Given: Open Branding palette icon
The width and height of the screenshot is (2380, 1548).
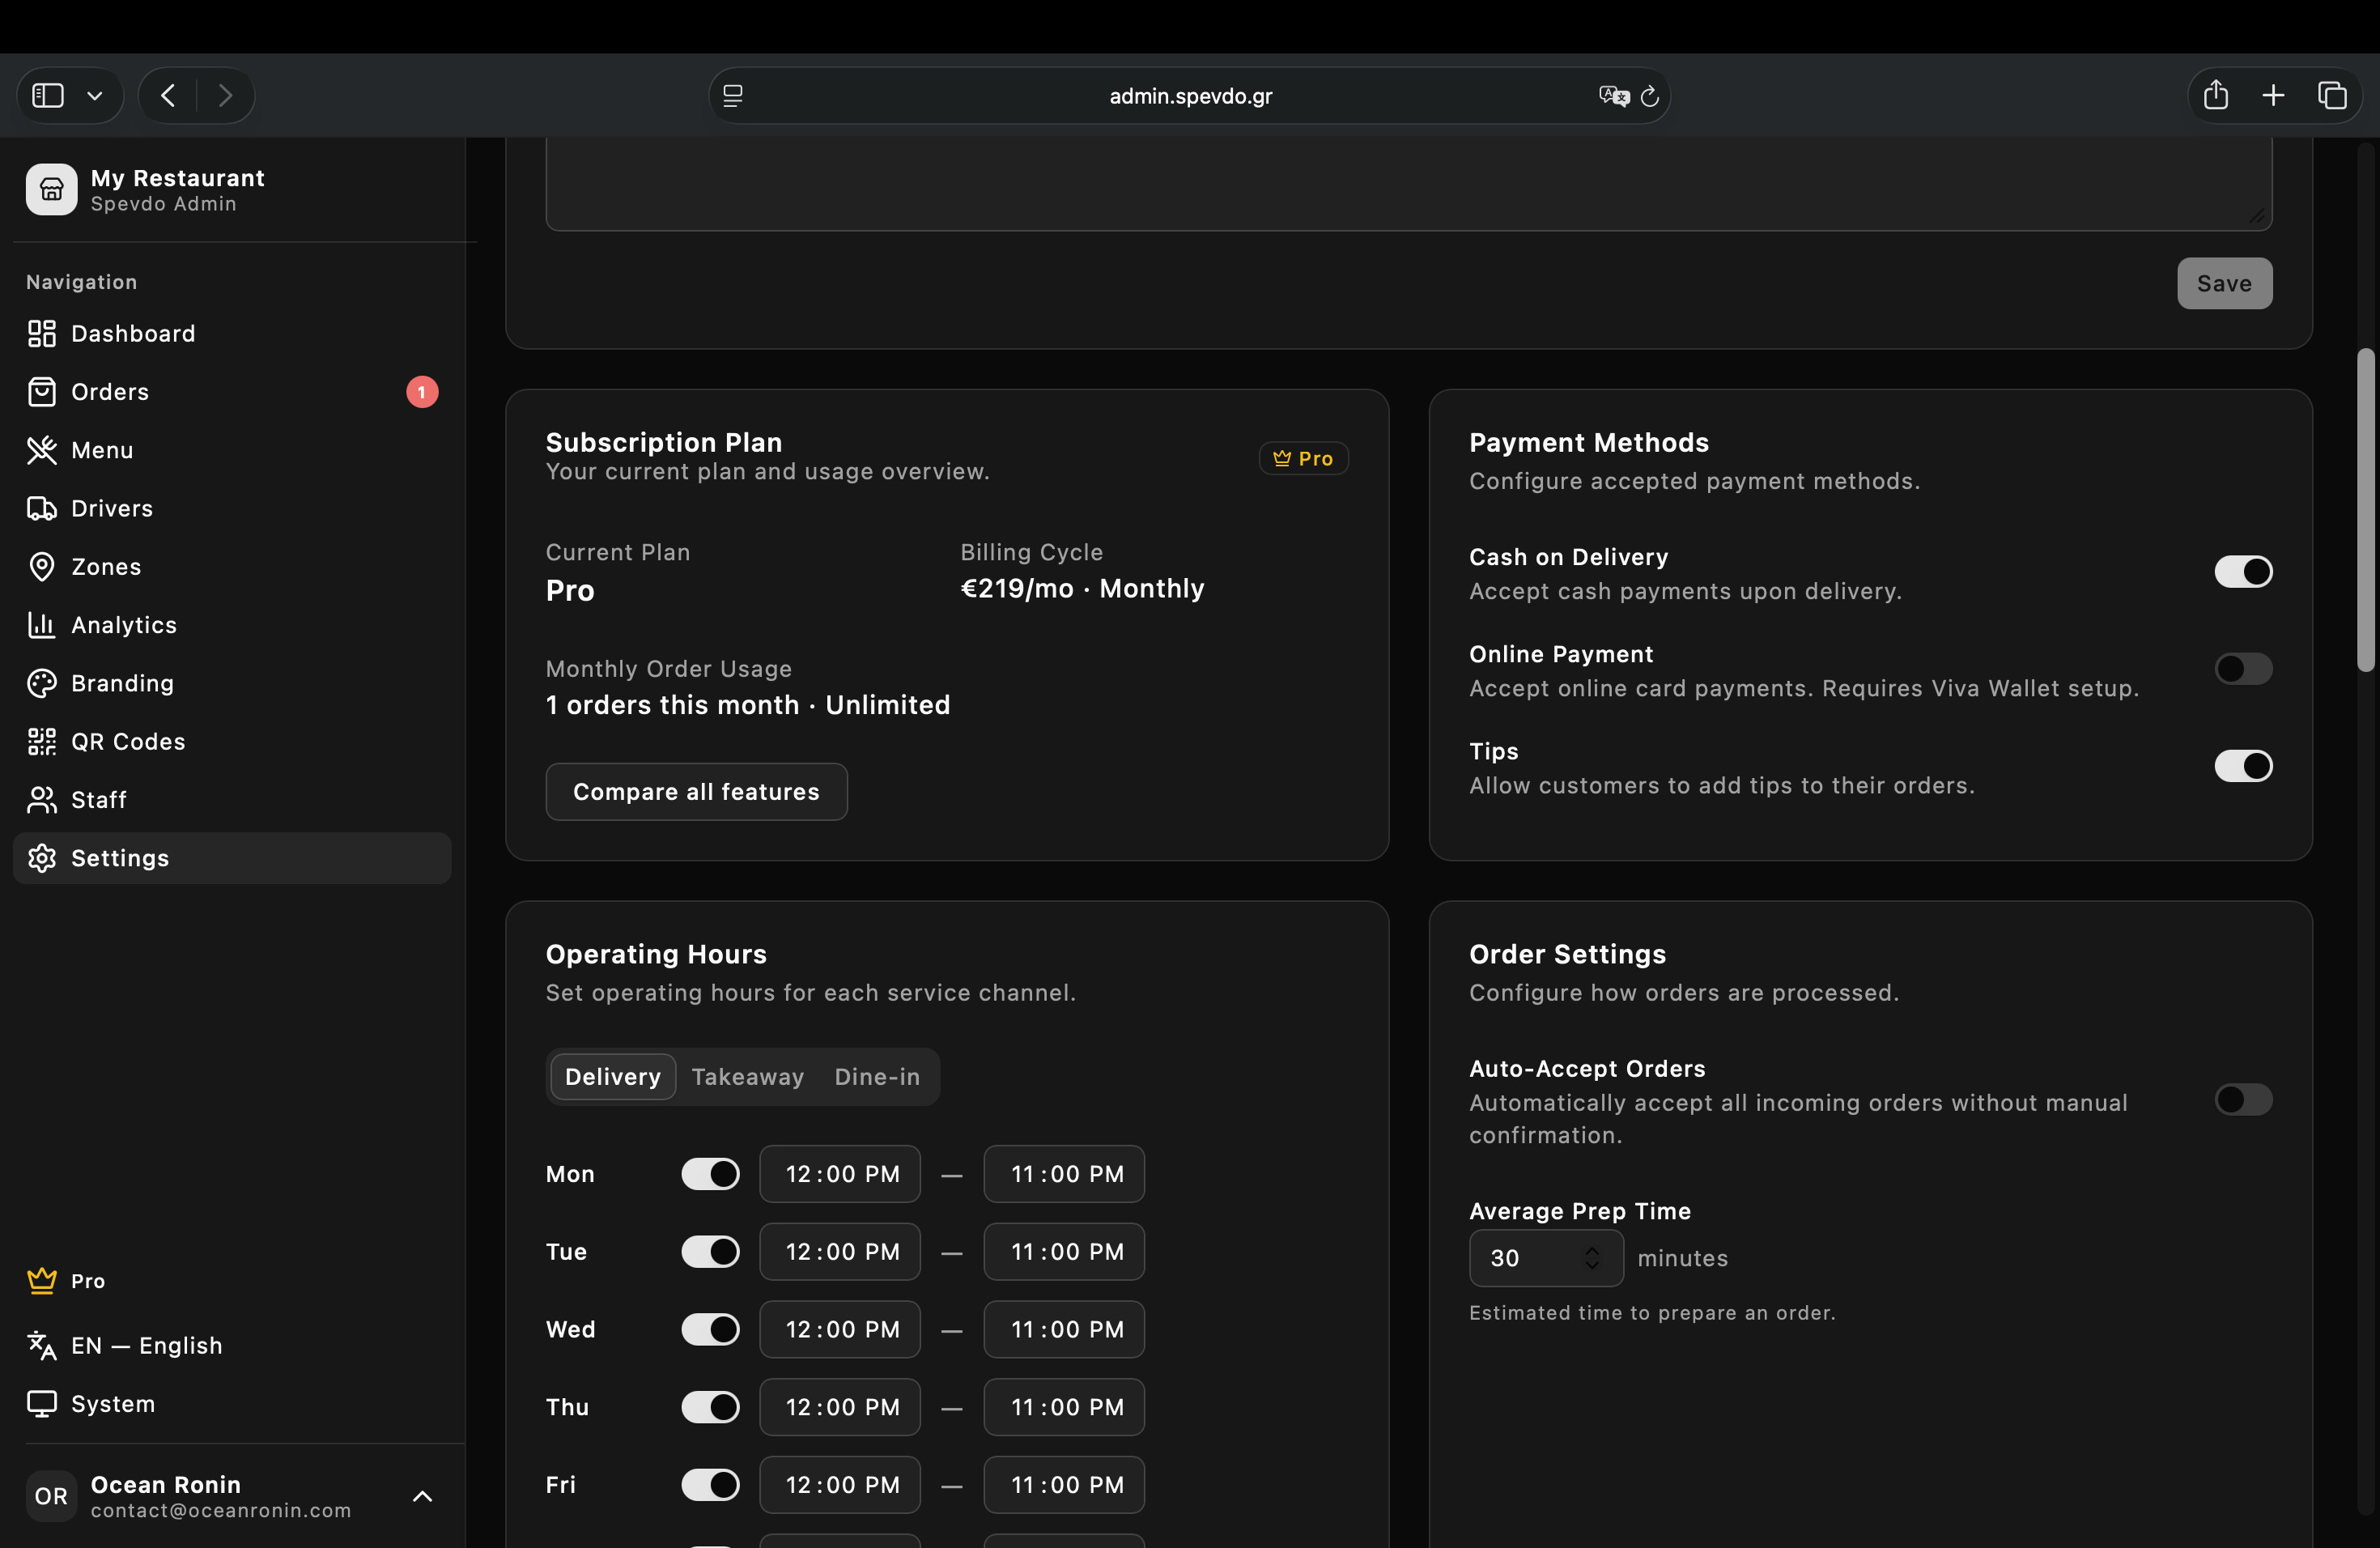Looking at the screenshot, I should (x=41, y=683).
